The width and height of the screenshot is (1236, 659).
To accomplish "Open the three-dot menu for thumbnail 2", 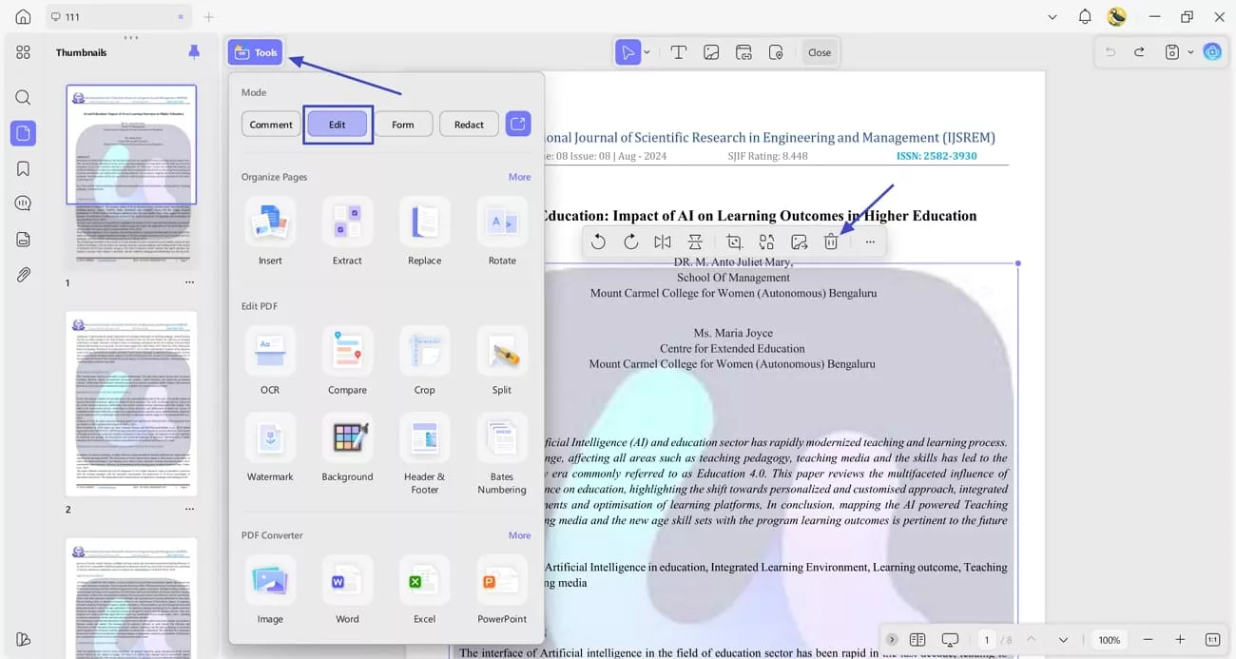I will [x=189, y=510].
